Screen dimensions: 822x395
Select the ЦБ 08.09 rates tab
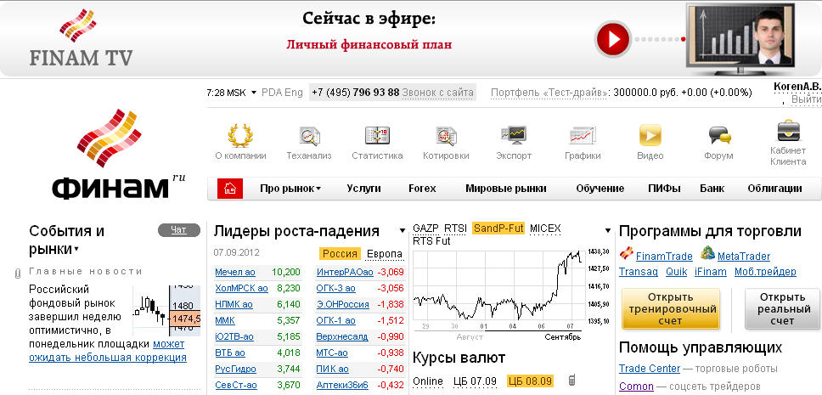(530, 381)
